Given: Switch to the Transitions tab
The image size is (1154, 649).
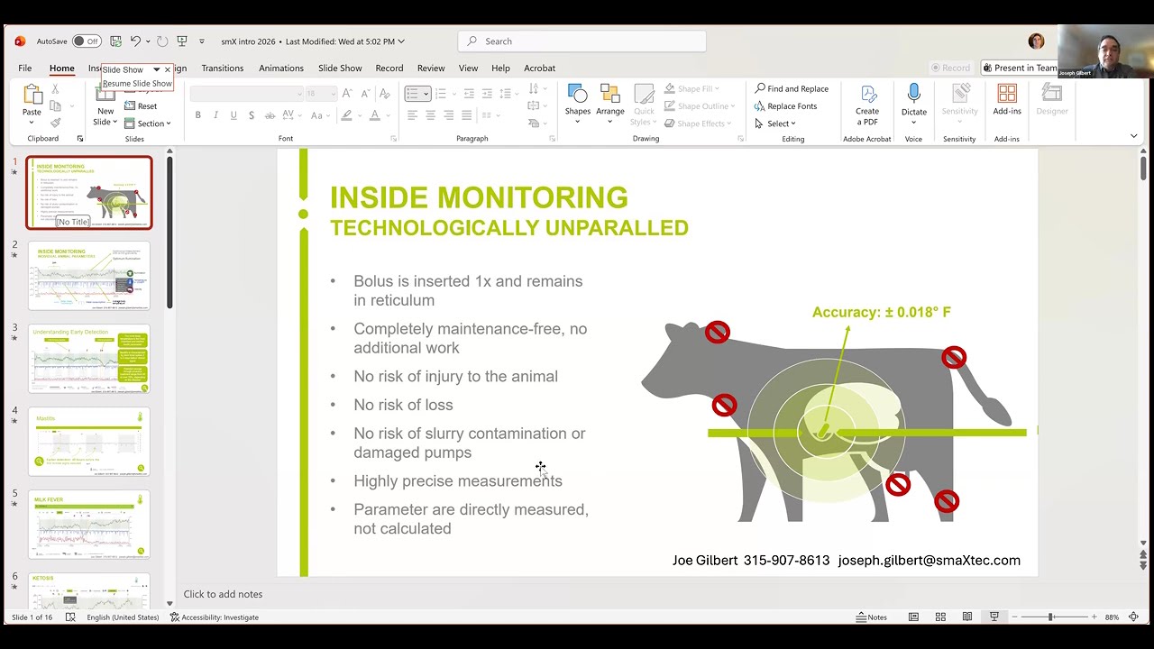Looking at the screenshot, I should click(223, 69).
